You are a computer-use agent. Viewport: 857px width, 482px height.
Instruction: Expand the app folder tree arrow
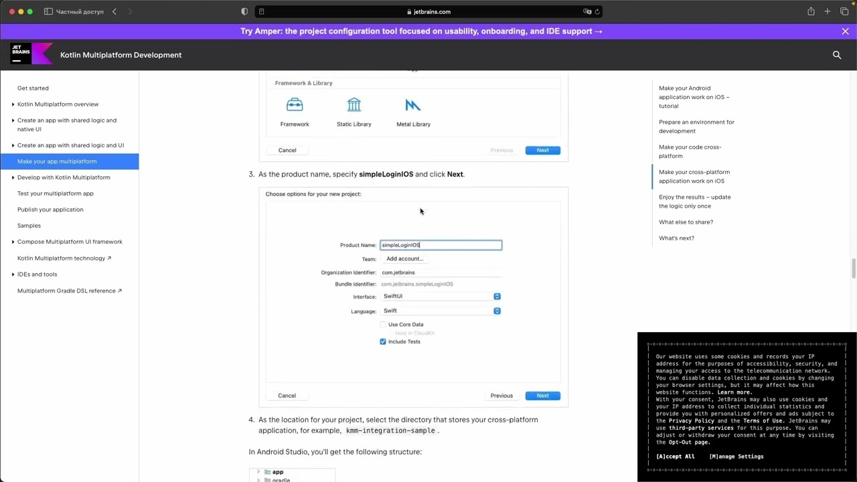(x=258, y=472)
